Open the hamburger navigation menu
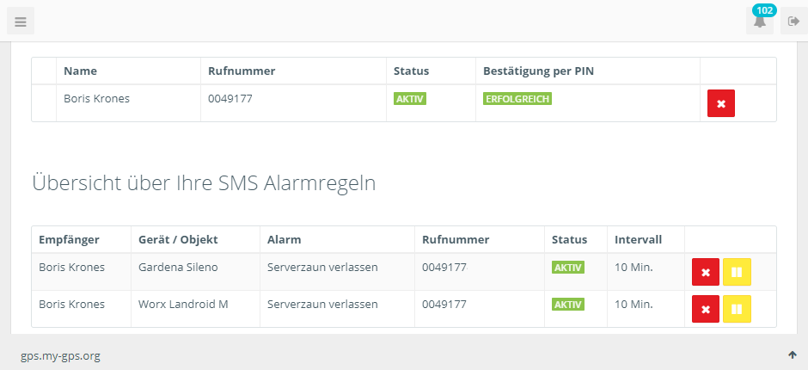 tap(21, 22)
